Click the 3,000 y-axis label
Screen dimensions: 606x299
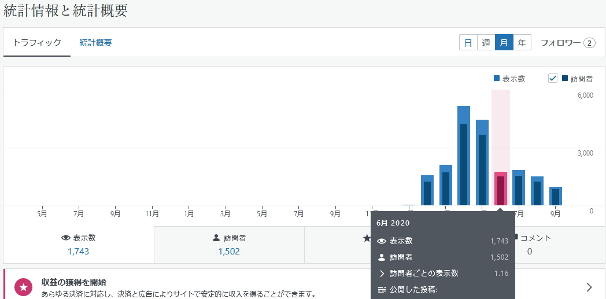[586, 153]
